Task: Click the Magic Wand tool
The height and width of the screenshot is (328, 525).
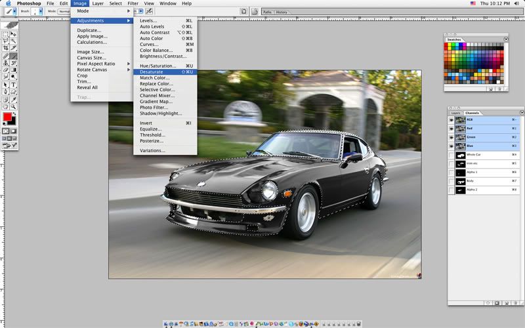Action: (14, 41)
